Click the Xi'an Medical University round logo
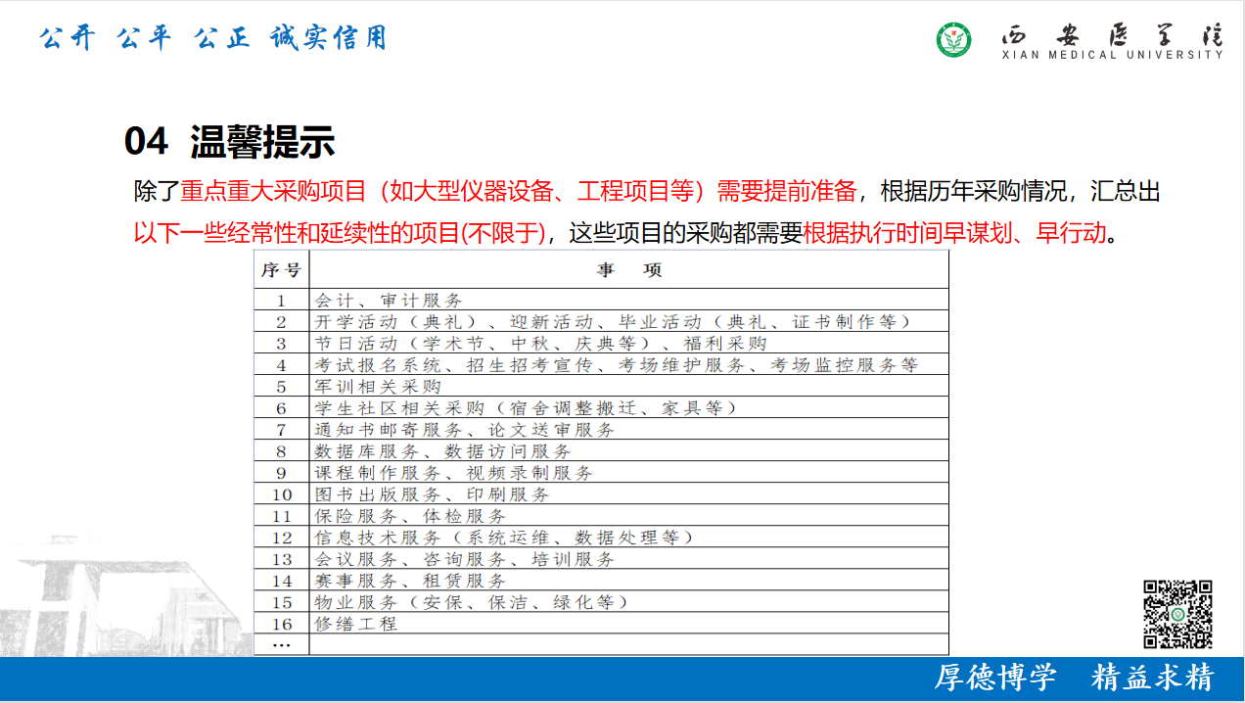Screen dimensions: 1245x703 pyautogui.click(x=953, y=39)
